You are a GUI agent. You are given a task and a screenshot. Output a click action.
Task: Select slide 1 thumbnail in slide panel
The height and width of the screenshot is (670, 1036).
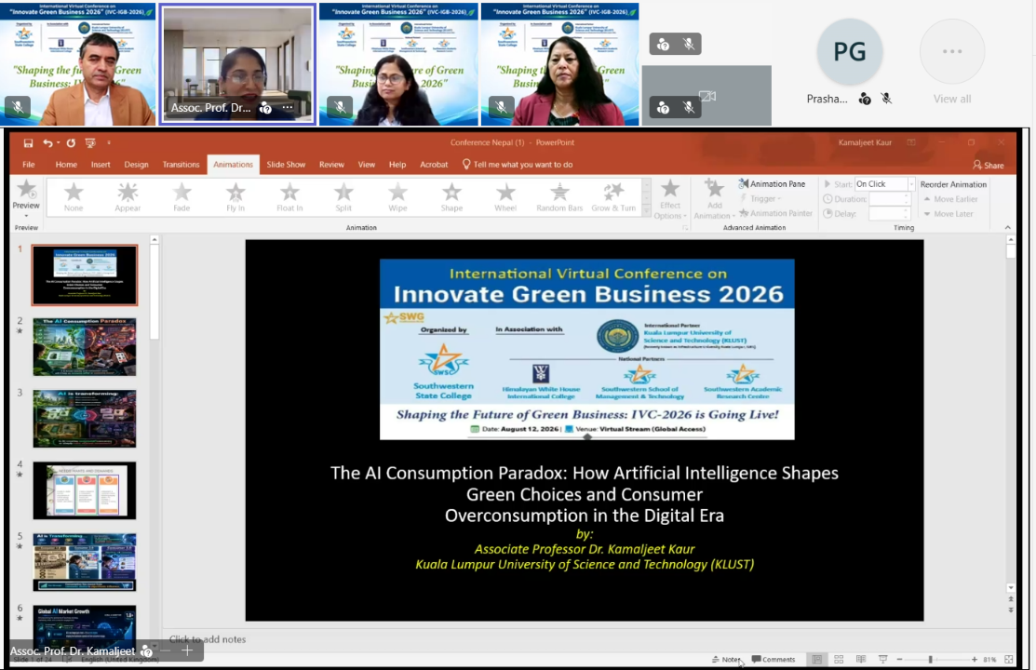(x=85, y=275)
